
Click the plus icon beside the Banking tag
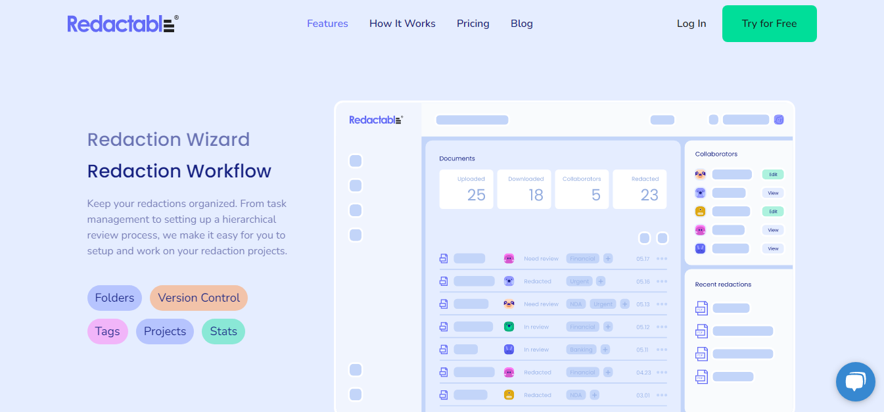(x=605, y=350)
